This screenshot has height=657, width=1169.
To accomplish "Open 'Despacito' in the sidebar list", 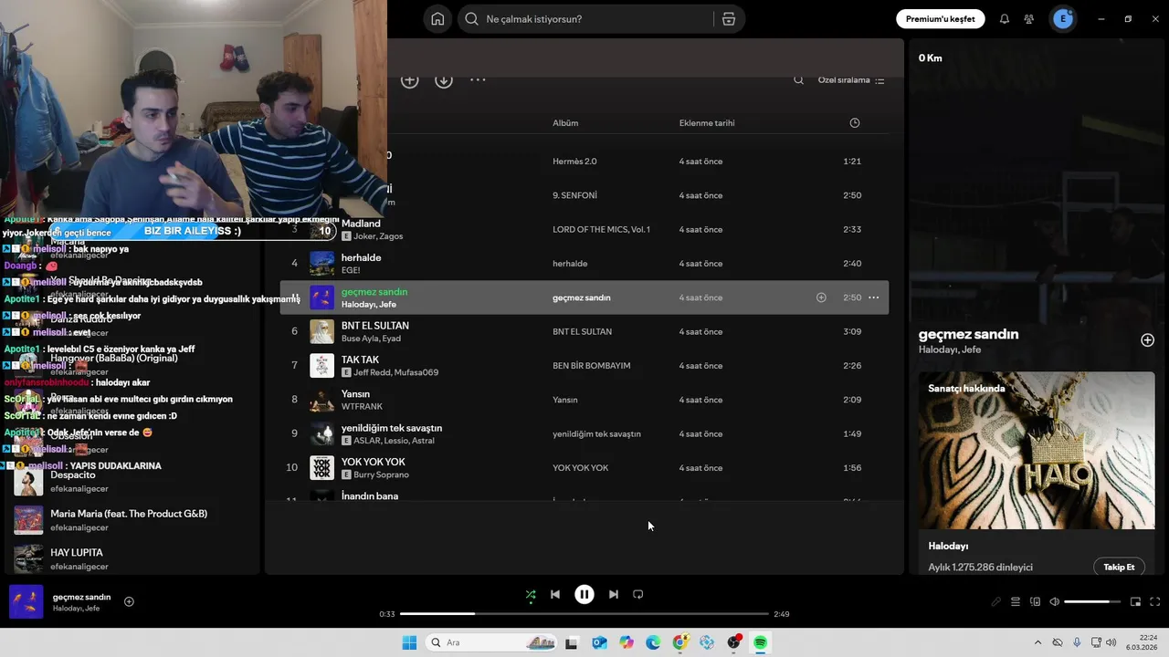I will [x=73, y=475].
